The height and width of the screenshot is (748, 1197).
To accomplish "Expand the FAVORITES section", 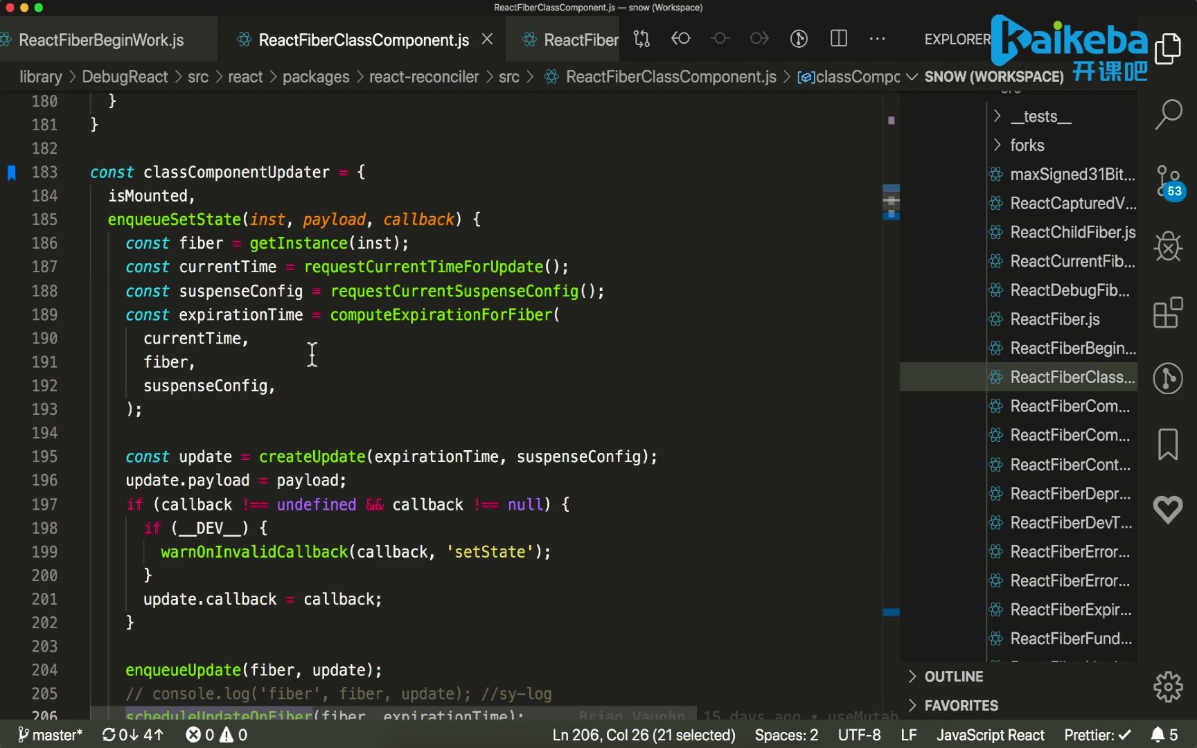I will [961, 706].
